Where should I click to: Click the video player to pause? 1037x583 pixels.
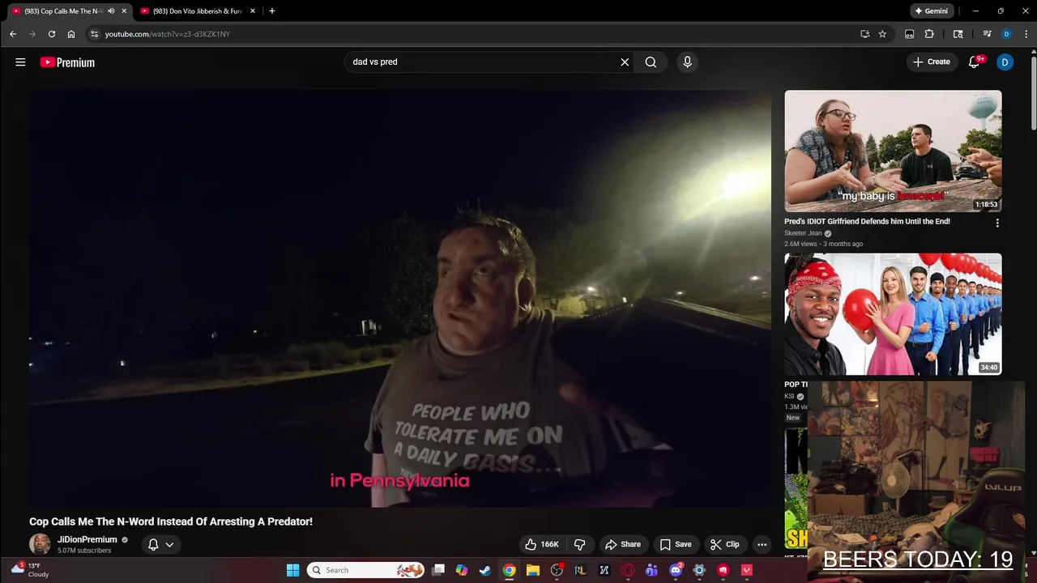(400, 299)
